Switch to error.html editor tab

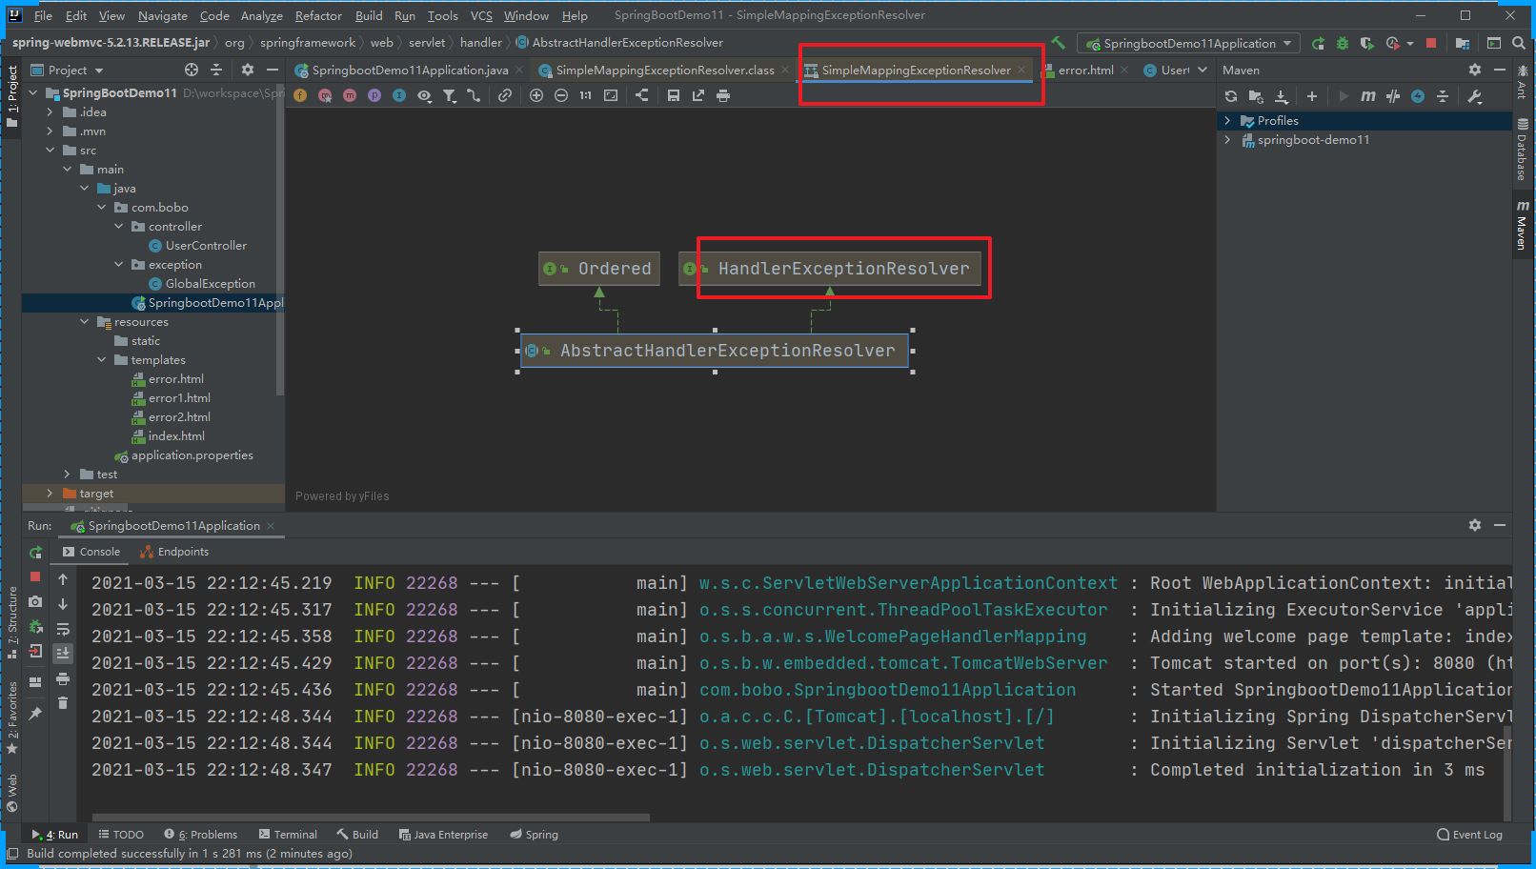[1085, 71]
